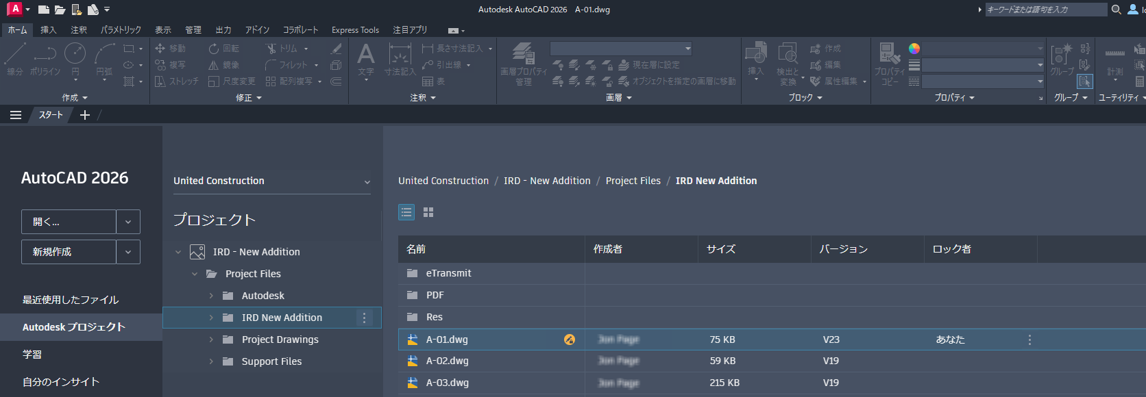
Task: Click the Leader (引出線) tool
Action: [442, 65]
